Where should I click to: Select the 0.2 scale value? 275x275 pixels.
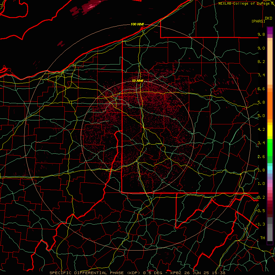click(261, 197)
